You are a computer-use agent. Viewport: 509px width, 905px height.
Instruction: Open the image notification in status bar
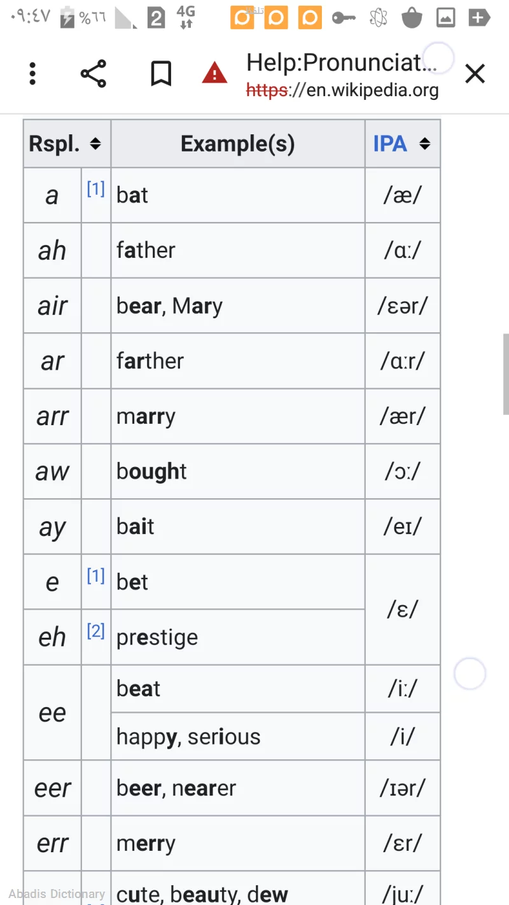tap(445, 17)
